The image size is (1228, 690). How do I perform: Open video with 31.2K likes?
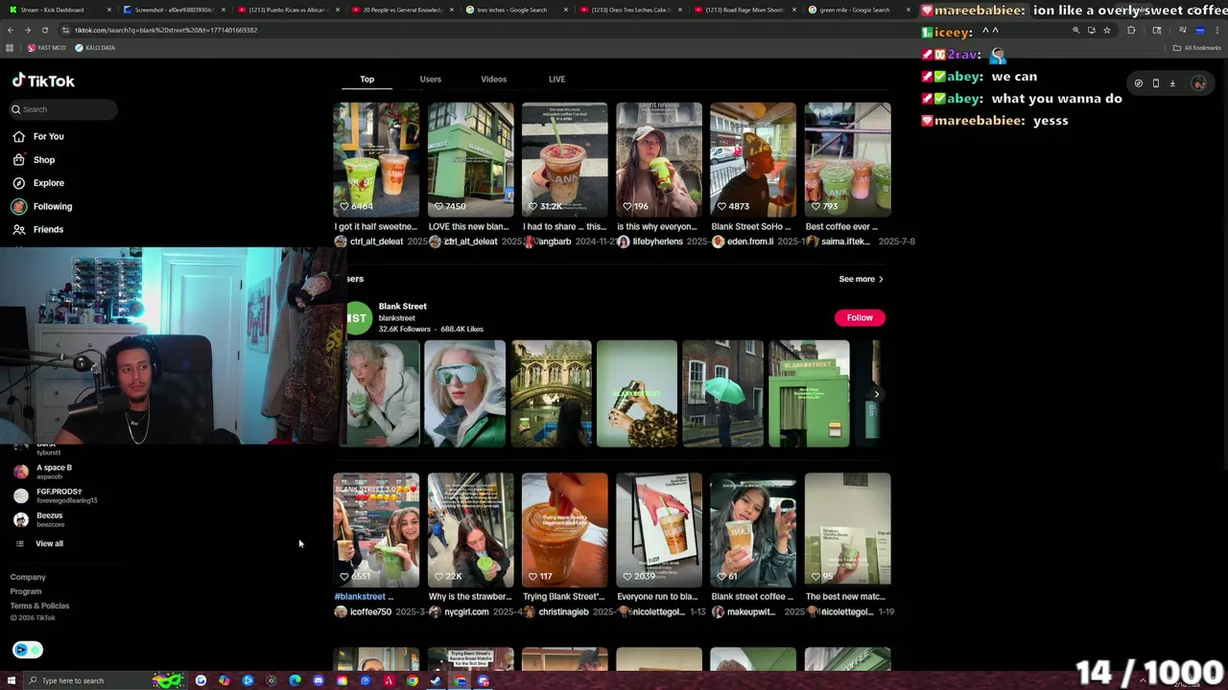(x=564, y=159)
